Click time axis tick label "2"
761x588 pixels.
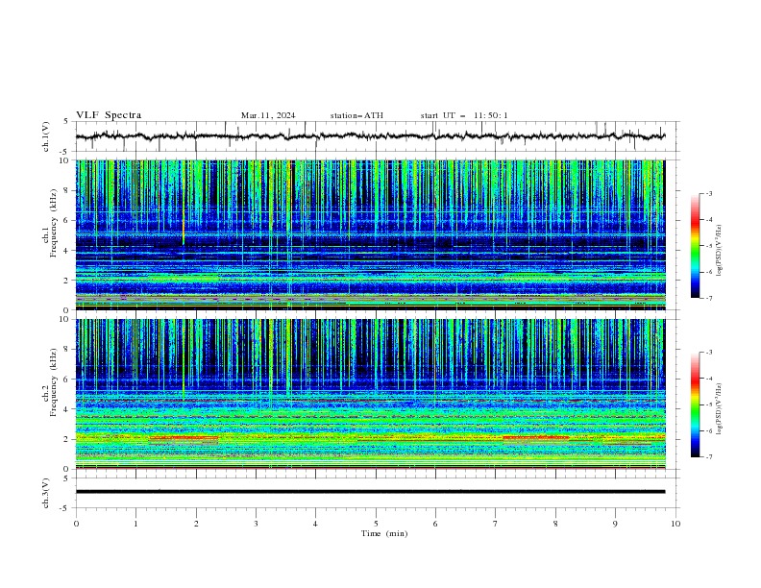pos(196,524)
